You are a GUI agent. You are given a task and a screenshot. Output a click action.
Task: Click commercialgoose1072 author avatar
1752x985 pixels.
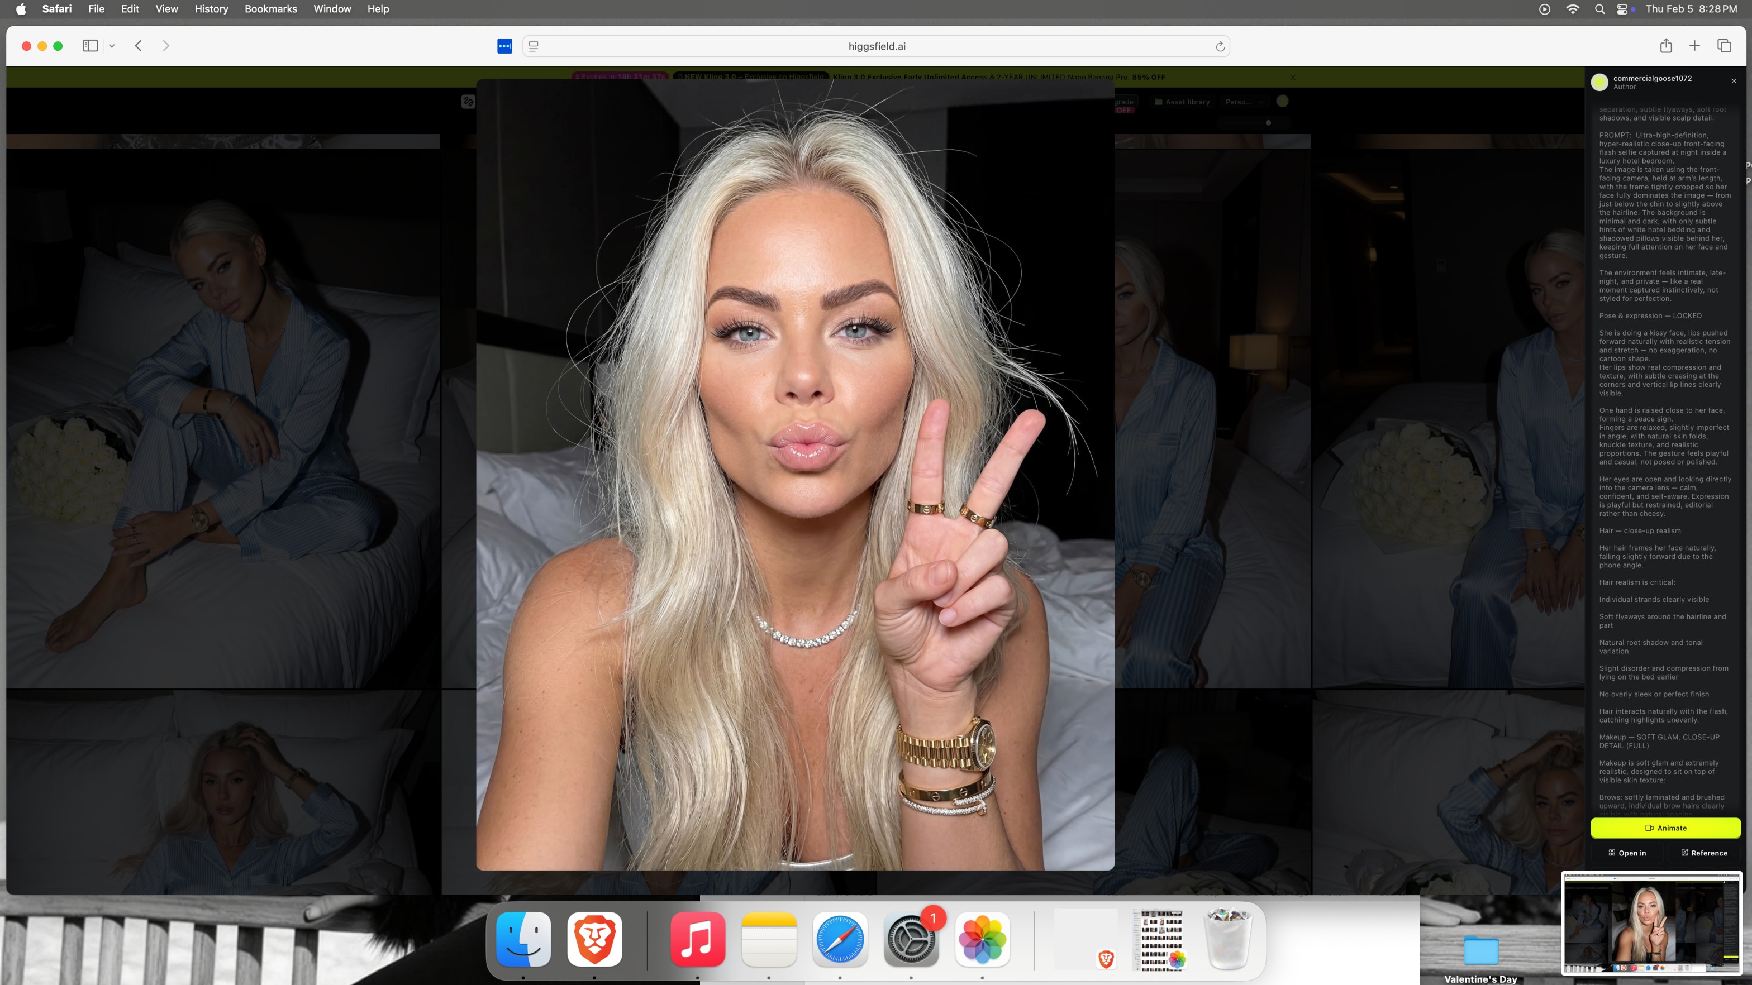[1599, 82]
